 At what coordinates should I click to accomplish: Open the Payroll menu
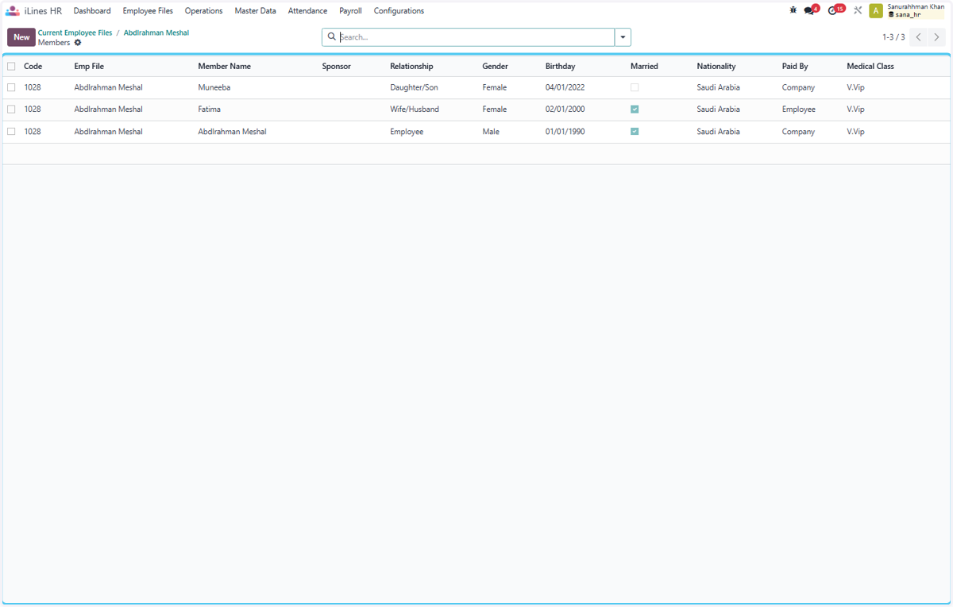pos(350,11)
